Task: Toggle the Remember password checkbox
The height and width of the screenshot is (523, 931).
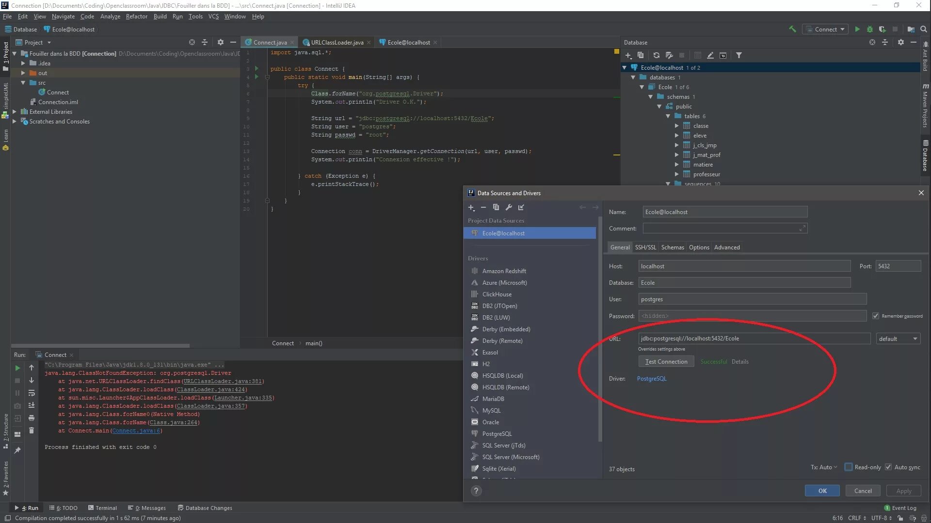Action: pos(876,316)
